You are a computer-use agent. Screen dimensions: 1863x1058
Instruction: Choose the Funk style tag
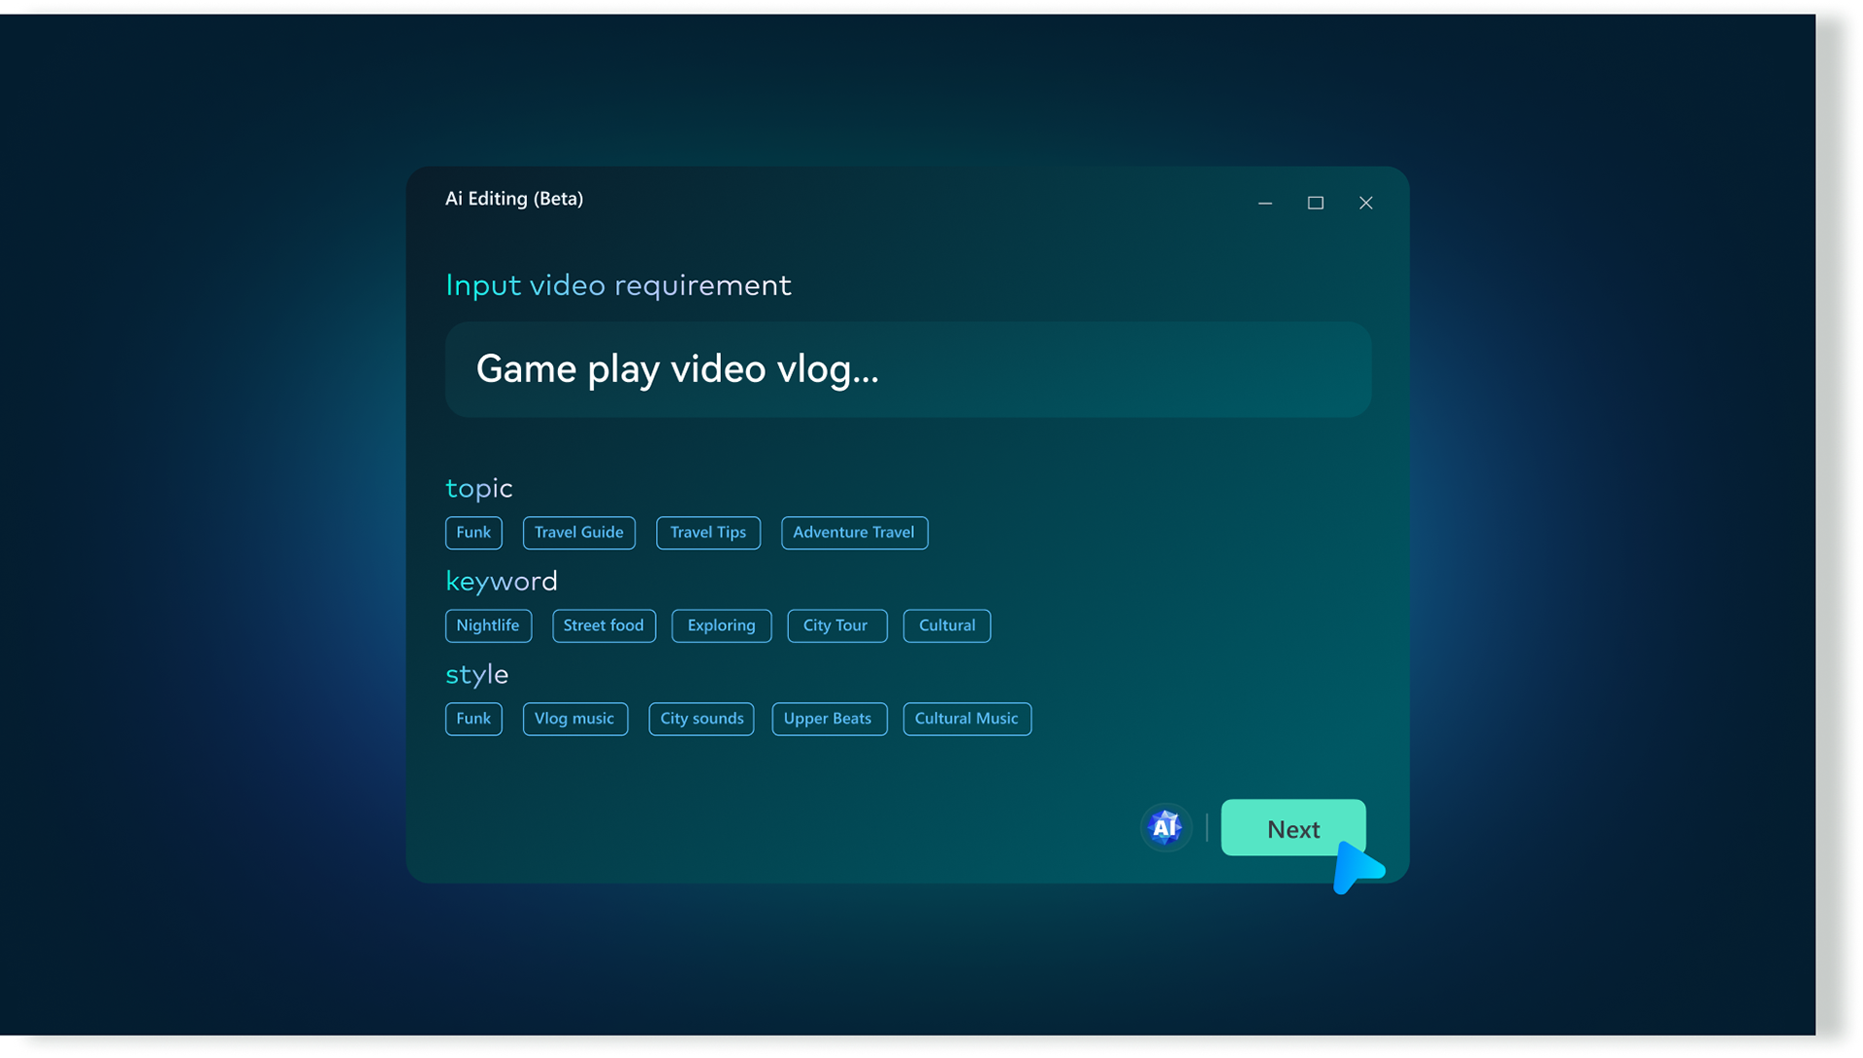coord(474,719)
